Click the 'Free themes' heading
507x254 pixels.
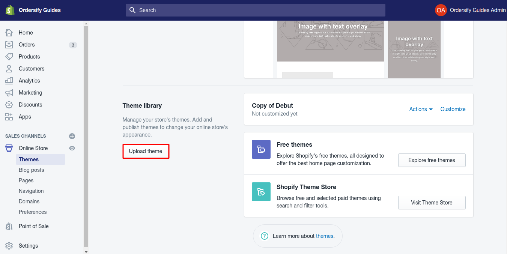click(295, 144)
